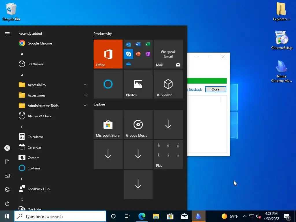
Task: Click the F section header
Action: pos(22,179)
